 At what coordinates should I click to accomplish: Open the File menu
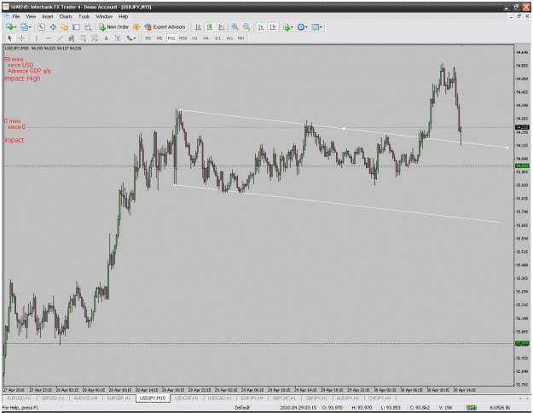[x=16, y=16]
